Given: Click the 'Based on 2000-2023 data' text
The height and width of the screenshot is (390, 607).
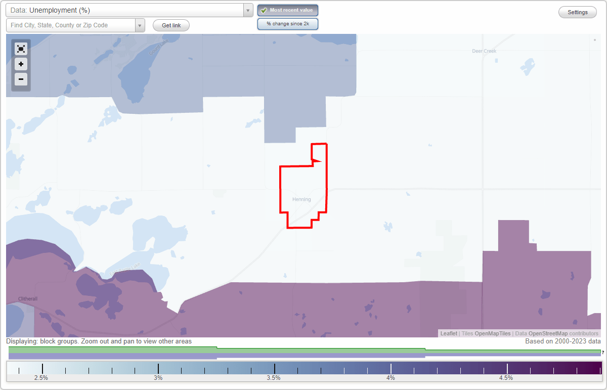Looking at the screenshot, I should coord(562,341).
